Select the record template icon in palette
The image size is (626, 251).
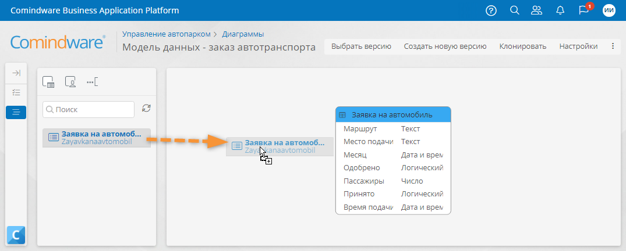point(48,82)
